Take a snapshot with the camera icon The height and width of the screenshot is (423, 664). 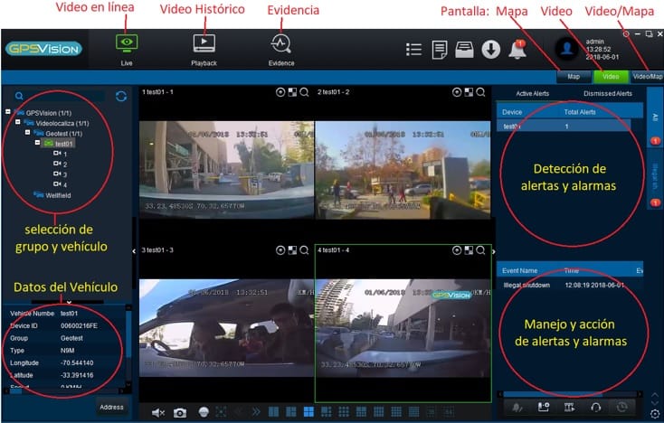(x=180, y=412)
